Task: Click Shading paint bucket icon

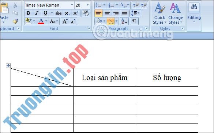Action: click(x=99, y=21)
